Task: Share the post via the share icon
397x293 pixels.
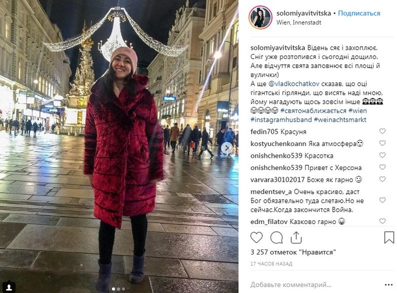Action: tap(296, 237)
